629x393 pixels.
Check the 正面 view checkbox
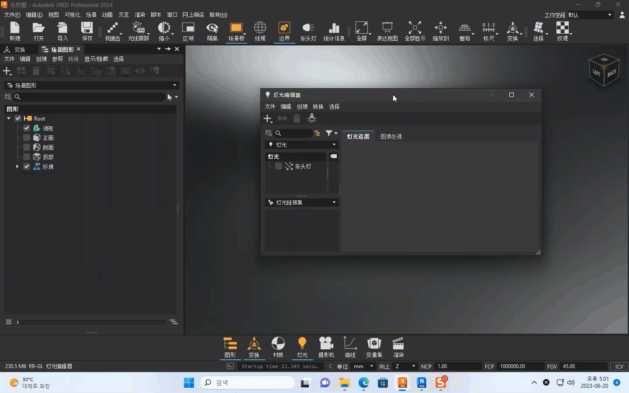[27, 138]
